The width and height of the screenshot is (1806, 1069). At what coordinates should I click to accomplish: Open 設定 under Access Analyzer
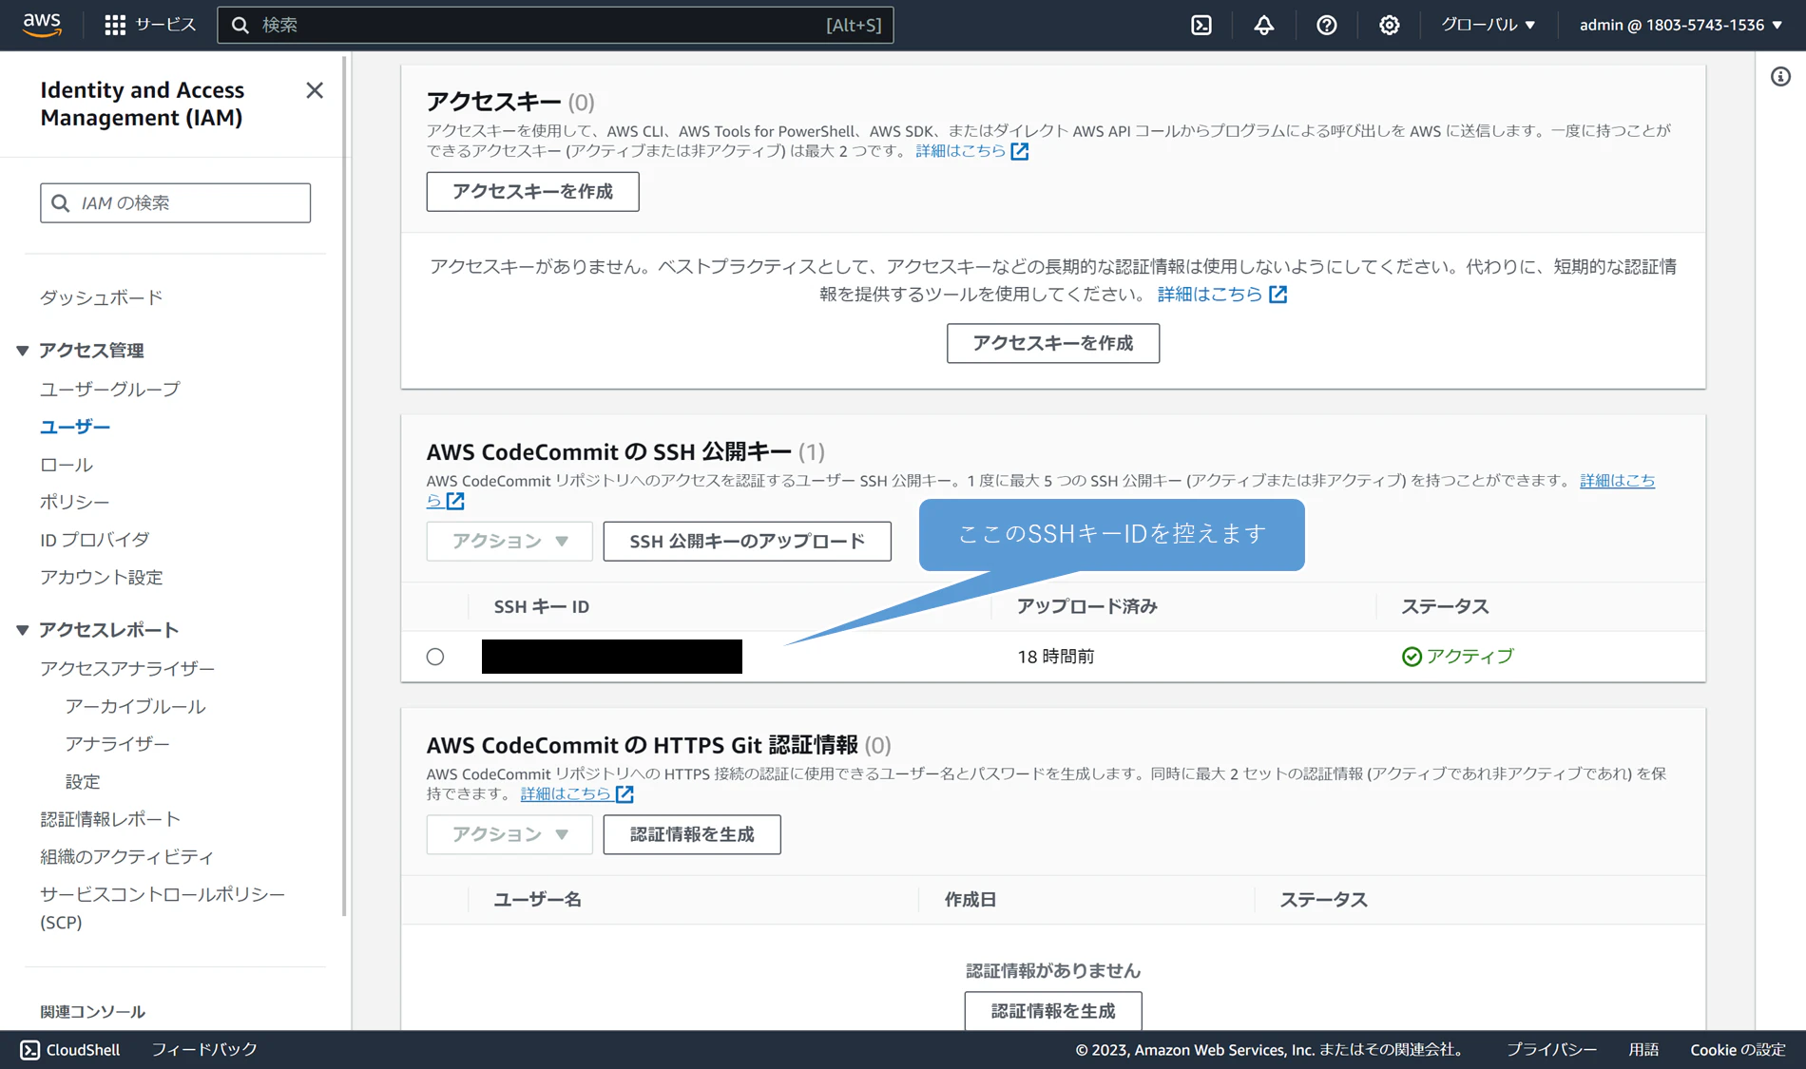(83, 782)
